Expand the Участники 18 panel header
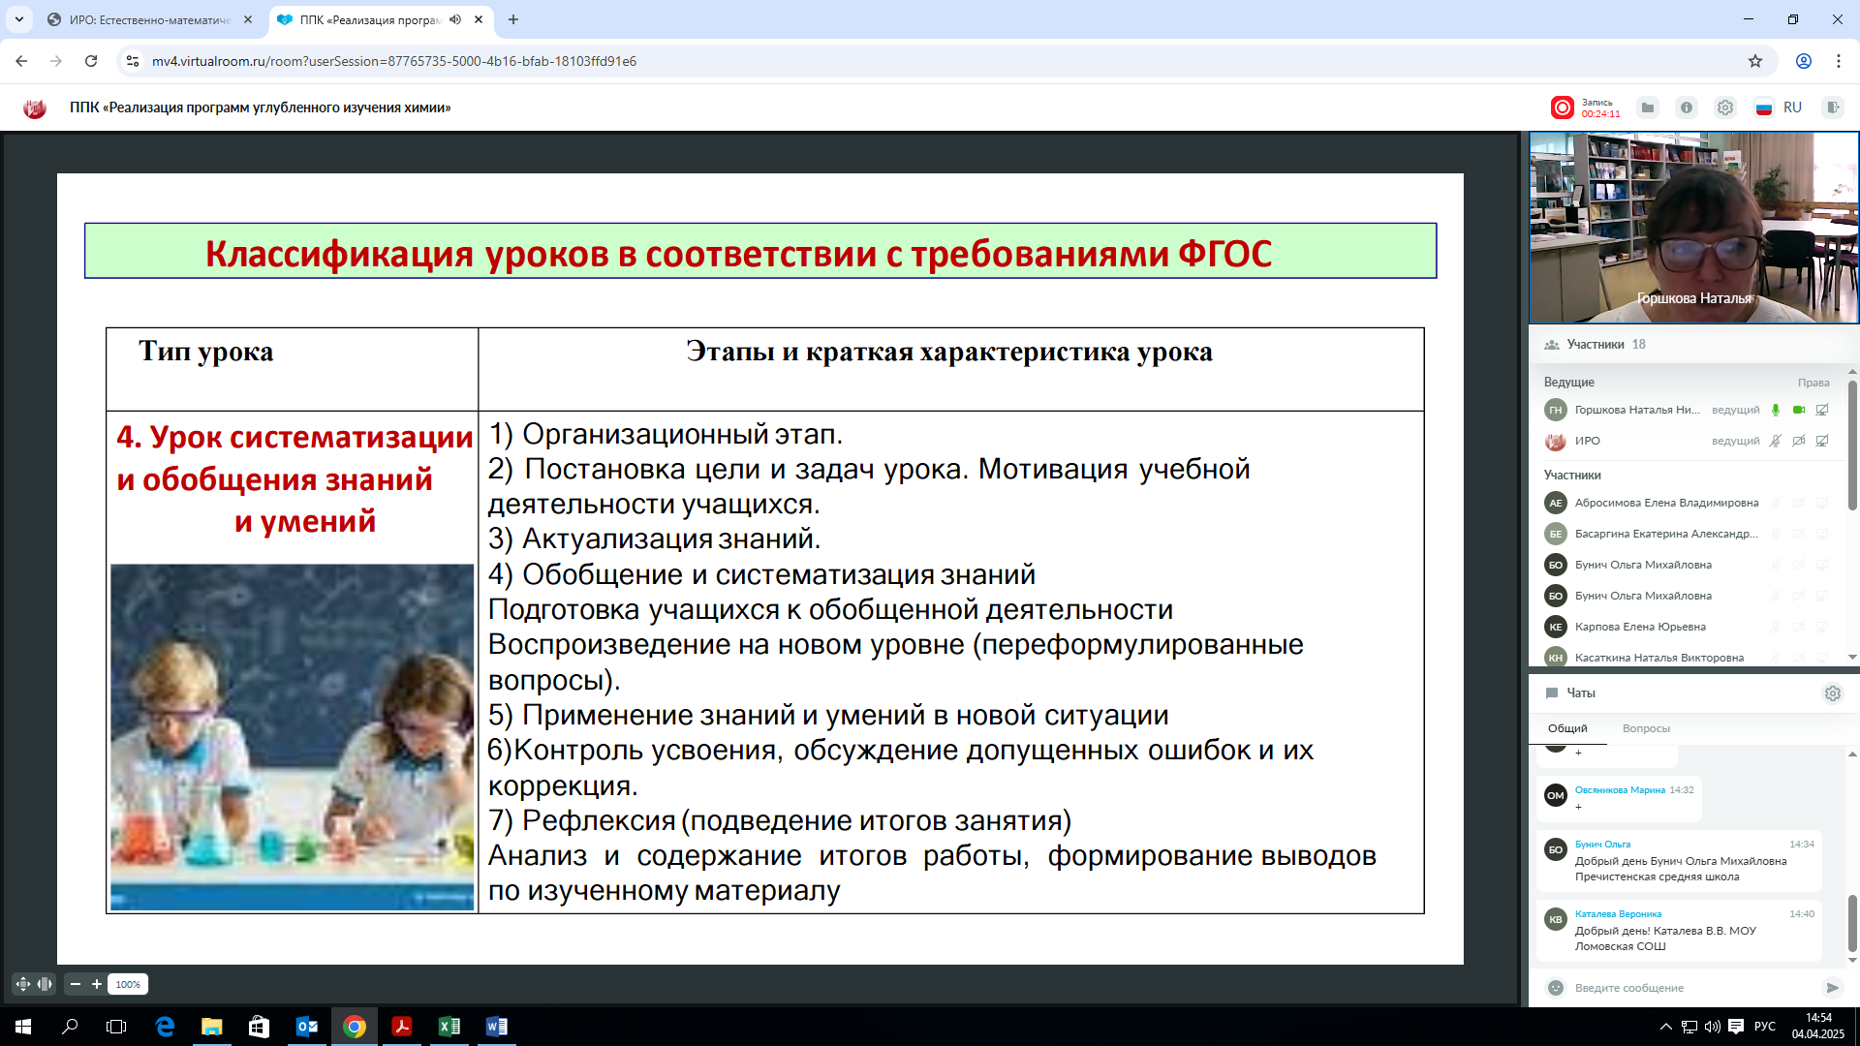The height and width of the screenshot is (1046, 1860). 1693,345
